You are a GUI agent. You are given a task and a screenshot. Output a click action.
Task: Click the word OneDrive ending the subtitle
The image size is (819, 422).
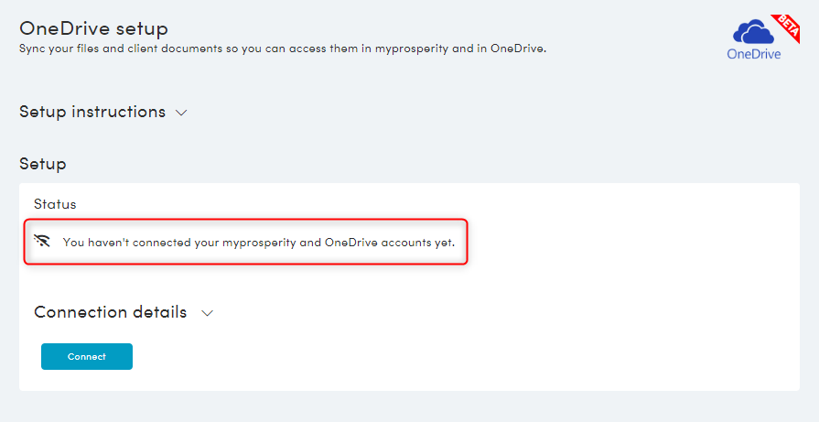518,49
